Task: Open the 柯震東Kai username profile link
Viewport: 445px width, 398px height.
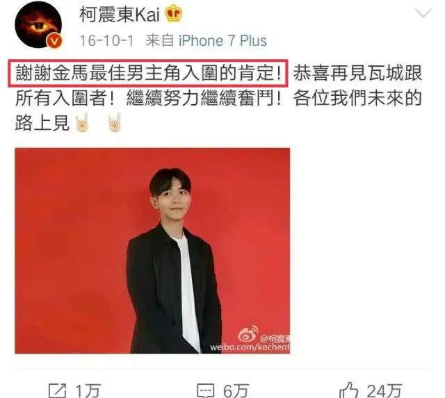Action: [x=120, y=15]
